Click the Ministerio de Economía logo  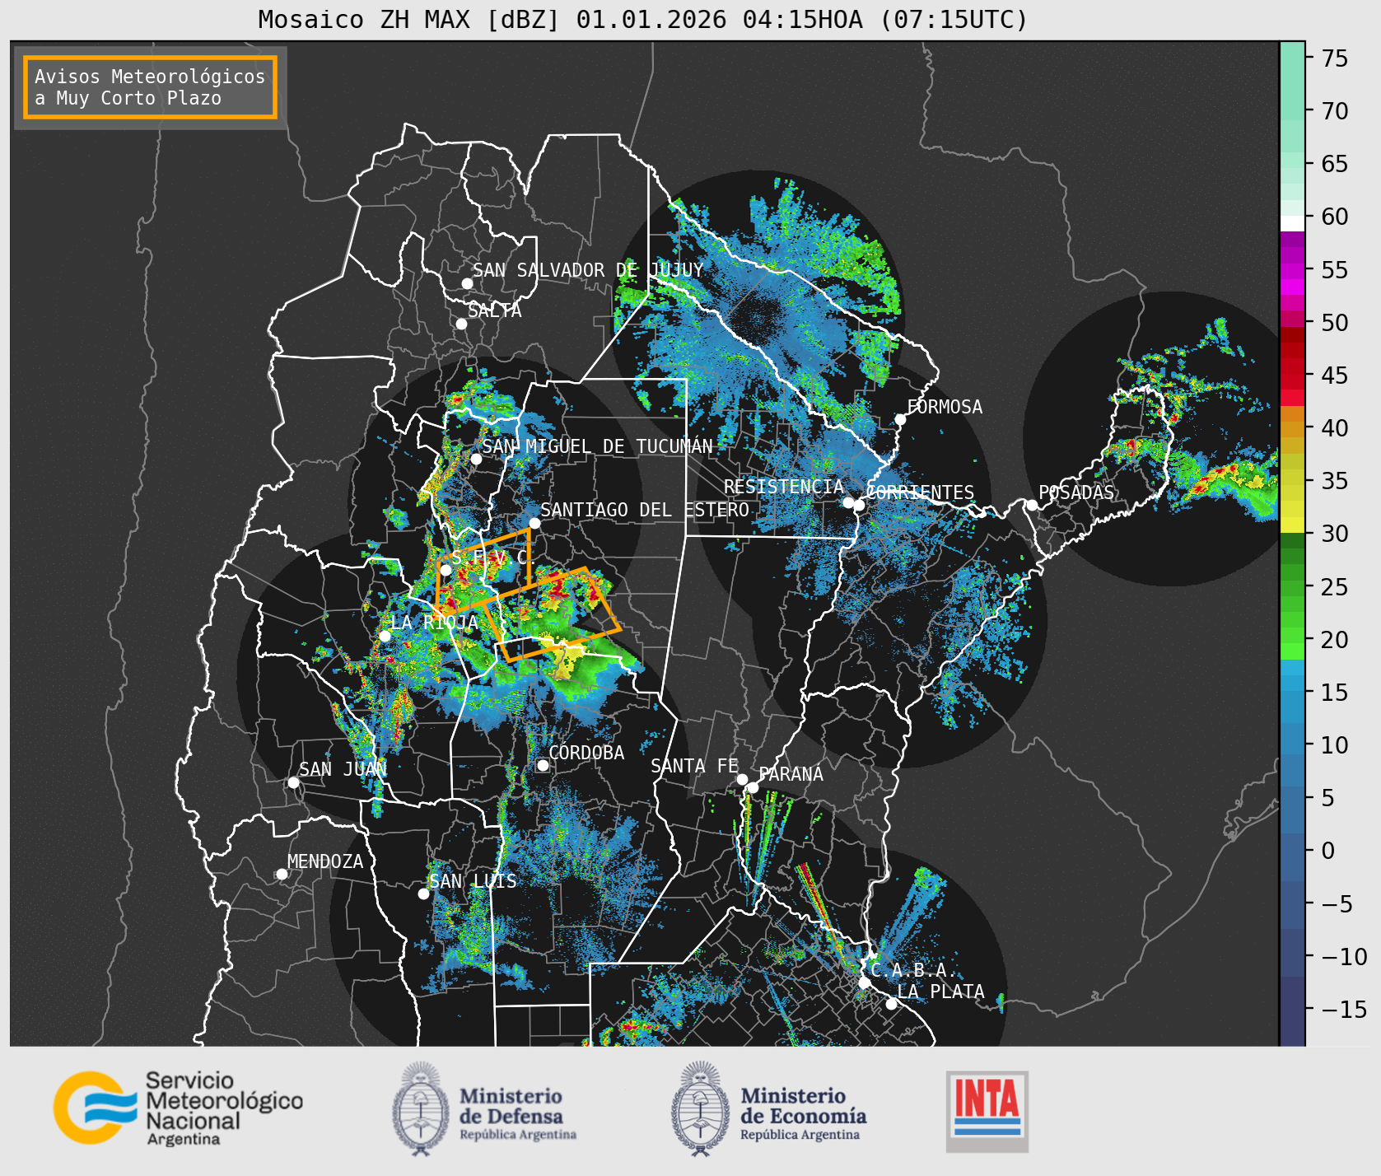point(769,1108)
